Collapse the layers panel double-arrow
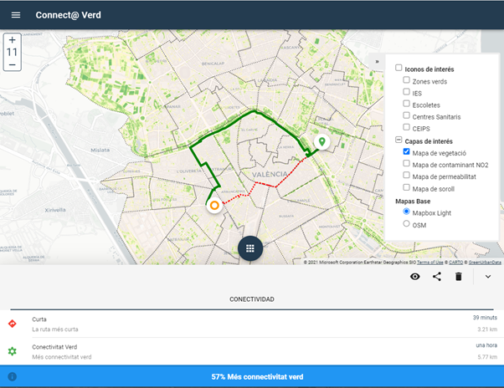Image resolution: width=504 pixels, height=388 pixels. (377, 61)
